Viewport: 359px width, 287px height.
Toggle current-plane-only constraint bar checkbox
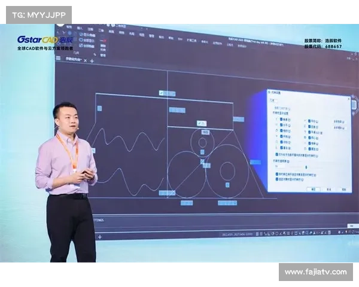pos(276,154)
